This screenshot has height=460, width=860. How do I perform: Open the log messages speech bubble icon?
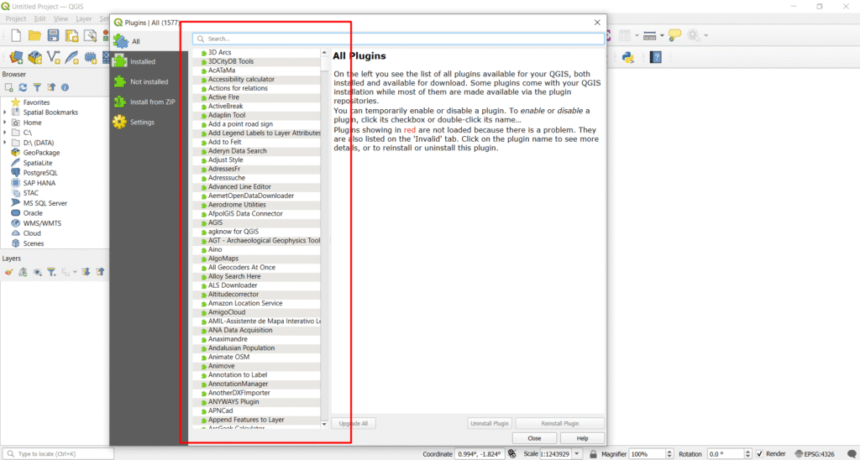tap(852, 454)
